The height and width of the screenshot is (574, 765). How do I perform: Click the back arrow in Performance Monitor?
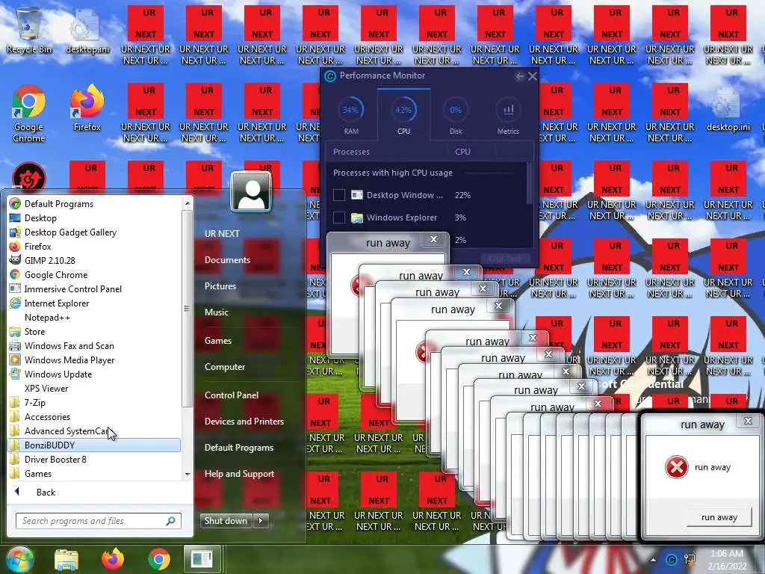[x=520, y=76]
